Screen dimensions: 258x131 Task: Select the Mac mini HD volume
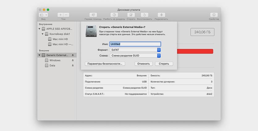[x=60, y=39]
